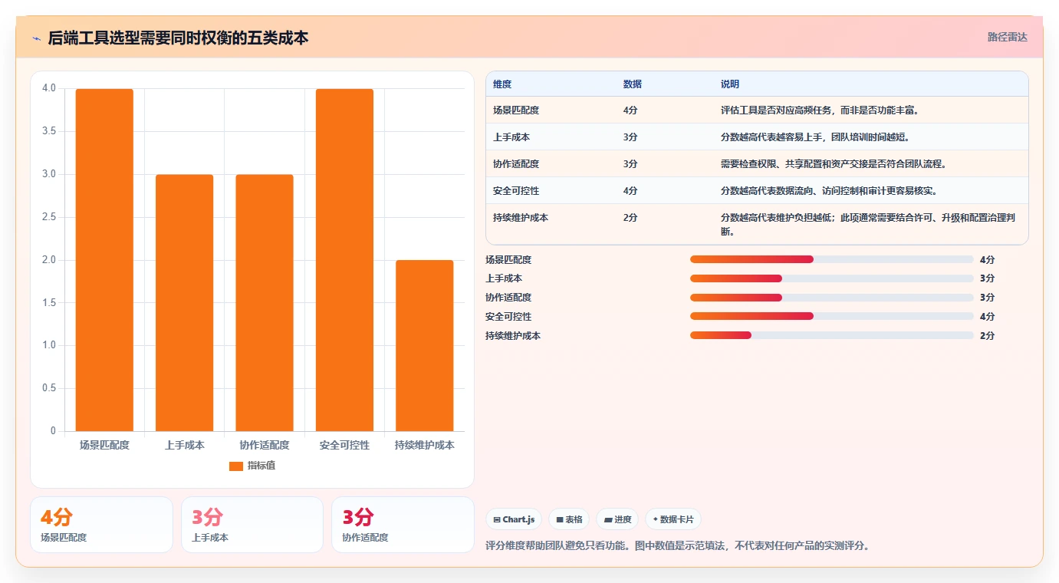Click the 安全可控性 bar in chart

click(344, 260)
